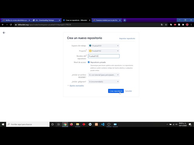
Task: Reload the Bitbucket page
Action: coord(11,25)
